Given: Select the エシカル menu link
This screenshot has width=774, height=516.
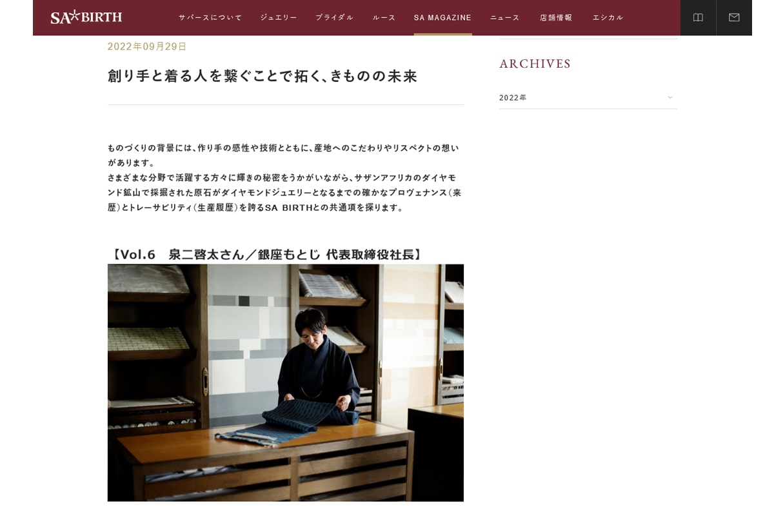Looking at the screenshot, I should coord(608,17).
